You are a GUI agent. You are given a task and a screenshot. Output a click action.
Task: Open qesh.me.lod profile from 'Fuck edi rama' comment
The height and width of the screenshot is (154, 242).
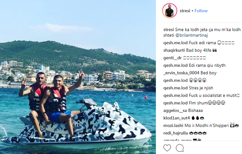point(175,43)
